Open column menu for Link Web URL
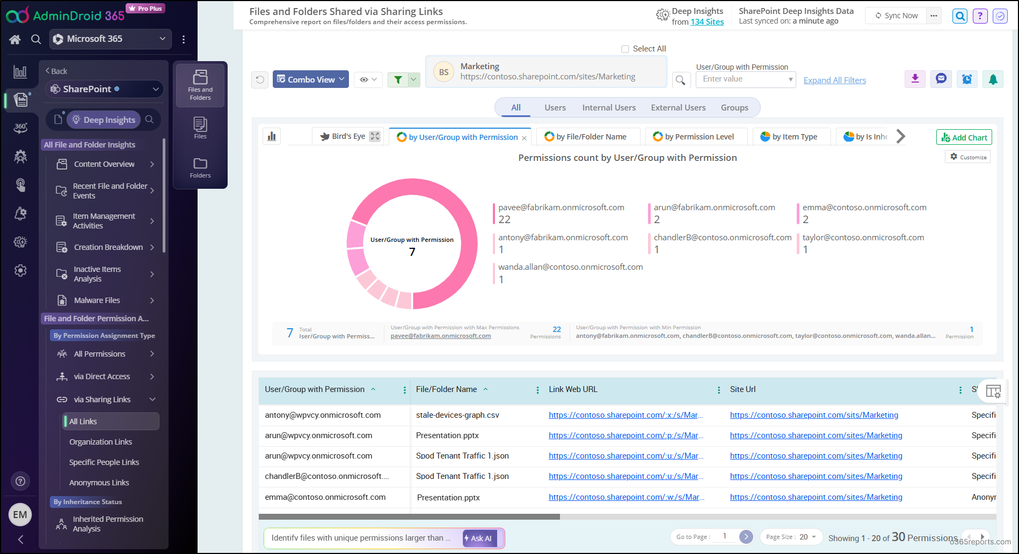This screenshot has height=554, width=1019. click(719, 390)
